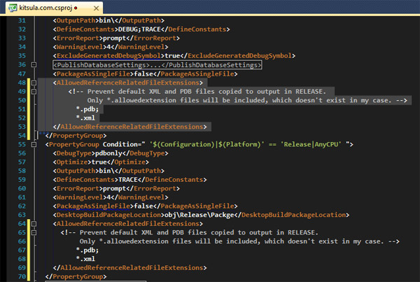The image size is (420, 282).
Task: Click line number 54
Action: [x=22, y=136]
